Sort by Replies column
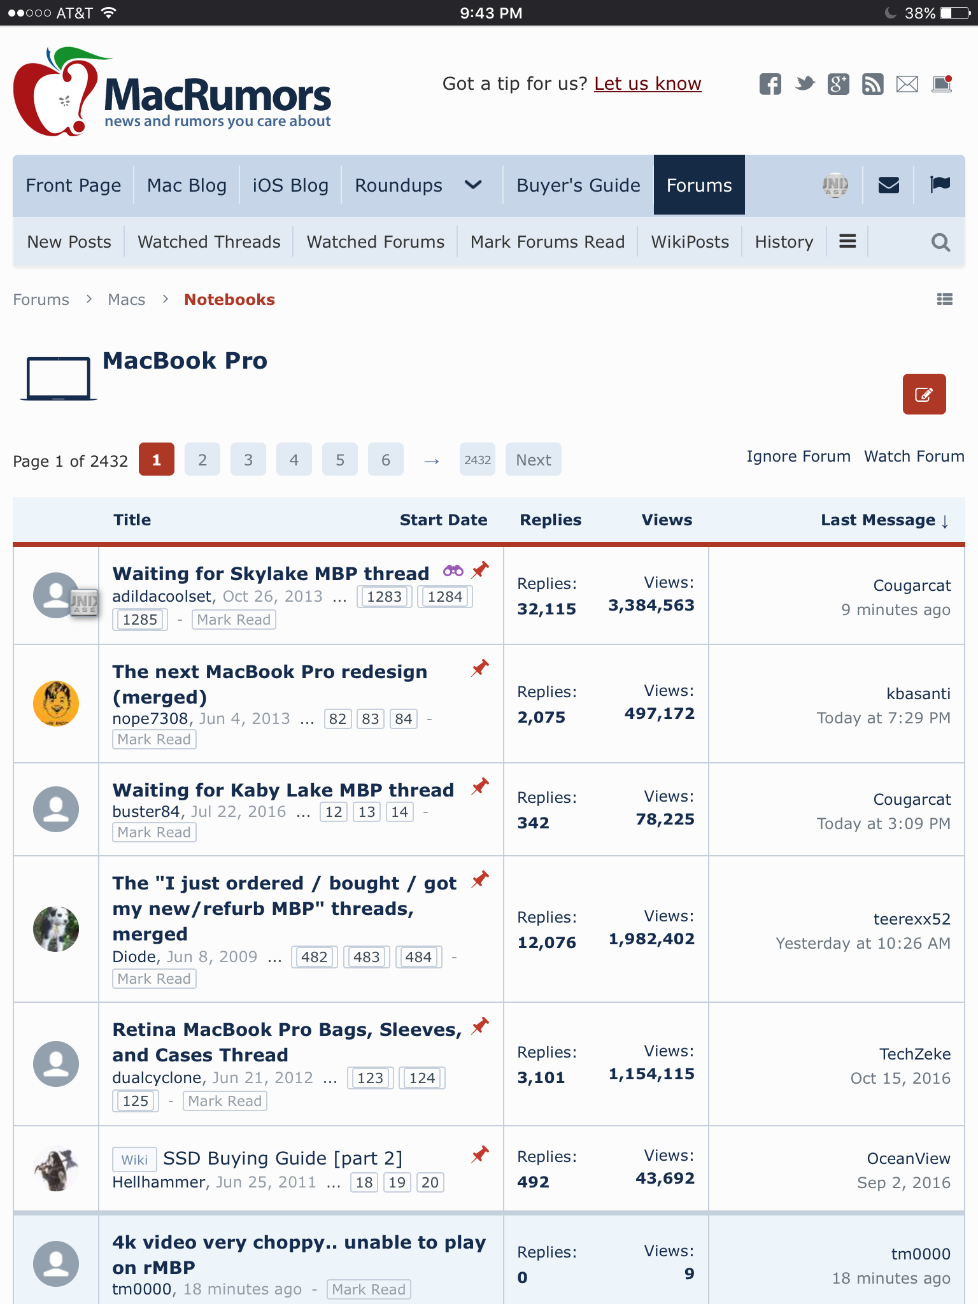This screenshot has height=1304, width=978. (551, 520)
